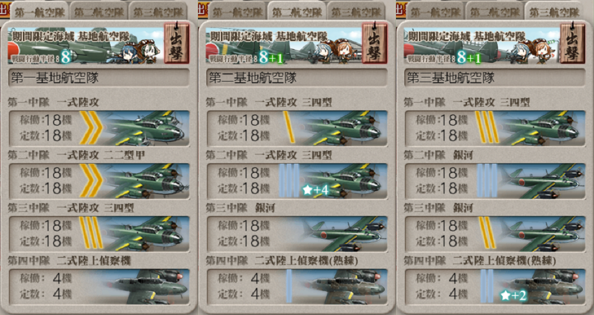Click 第三中隊 一式陸攻 三四型 slot in 第一基地航空隊

[99, 234]
